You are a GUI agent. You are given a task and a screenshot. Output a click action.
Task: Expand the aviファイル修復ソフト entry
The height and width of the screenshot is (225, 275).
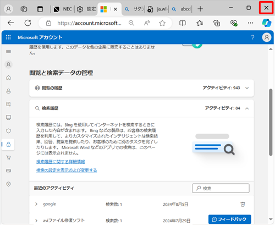point(36,221)
